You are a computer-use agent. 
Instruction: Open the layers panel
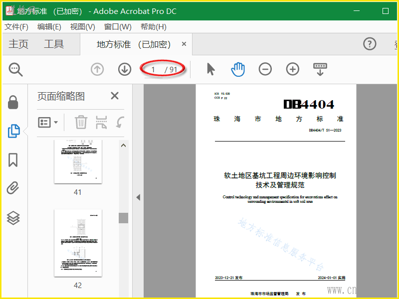pyautogui.click(x=13, y=218)
